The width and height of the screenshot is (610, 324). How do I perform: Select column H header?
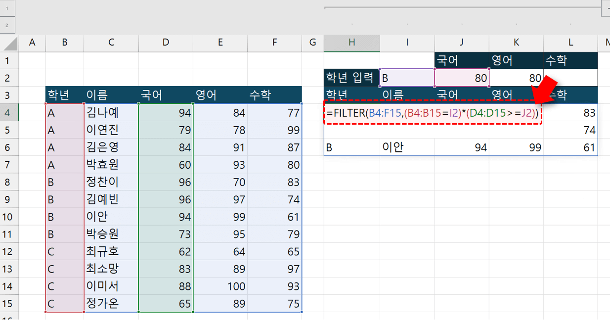pos(351,43)
